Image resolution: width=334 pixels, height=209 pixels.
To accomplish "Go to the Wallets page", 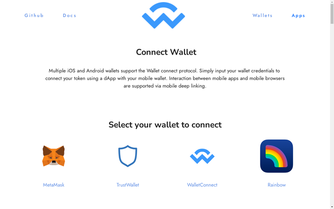I will tap(262, 15).
